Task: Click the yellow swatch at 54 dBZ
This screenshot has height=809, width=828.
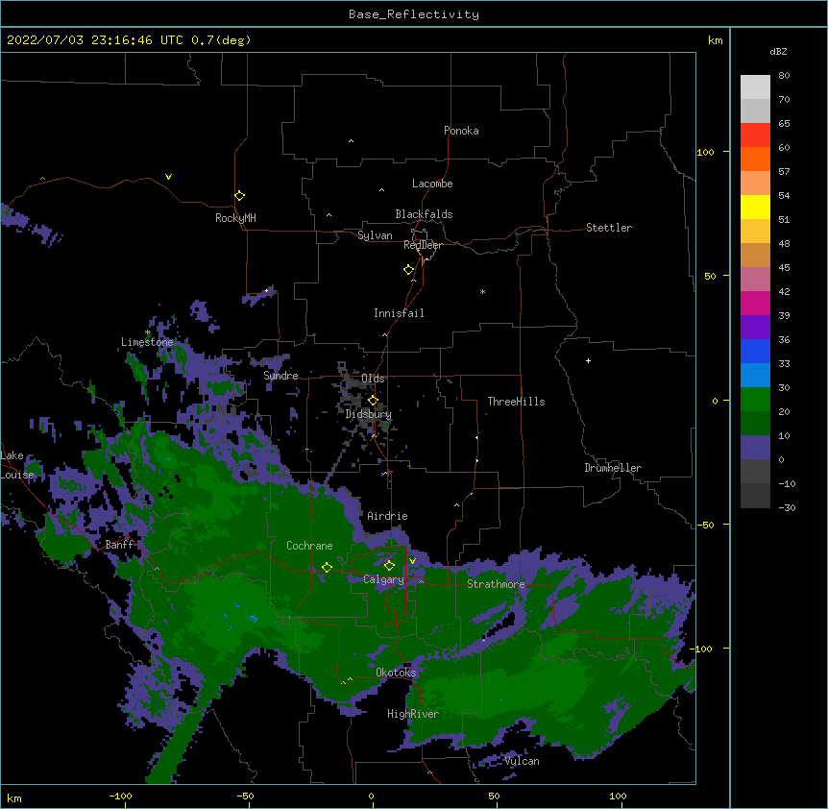Action: pos(755,207)
